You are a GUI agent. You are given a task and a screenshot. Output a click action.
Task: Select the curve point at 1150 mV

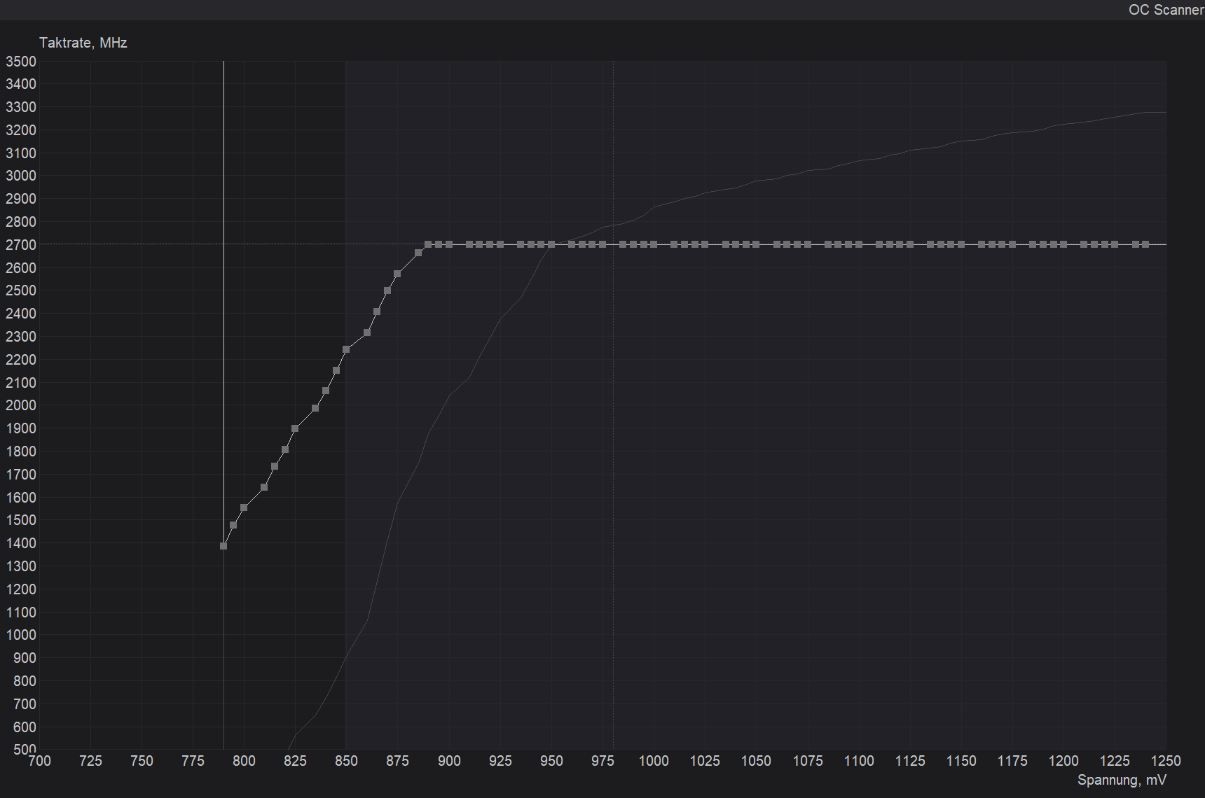[x=961, y=244]
